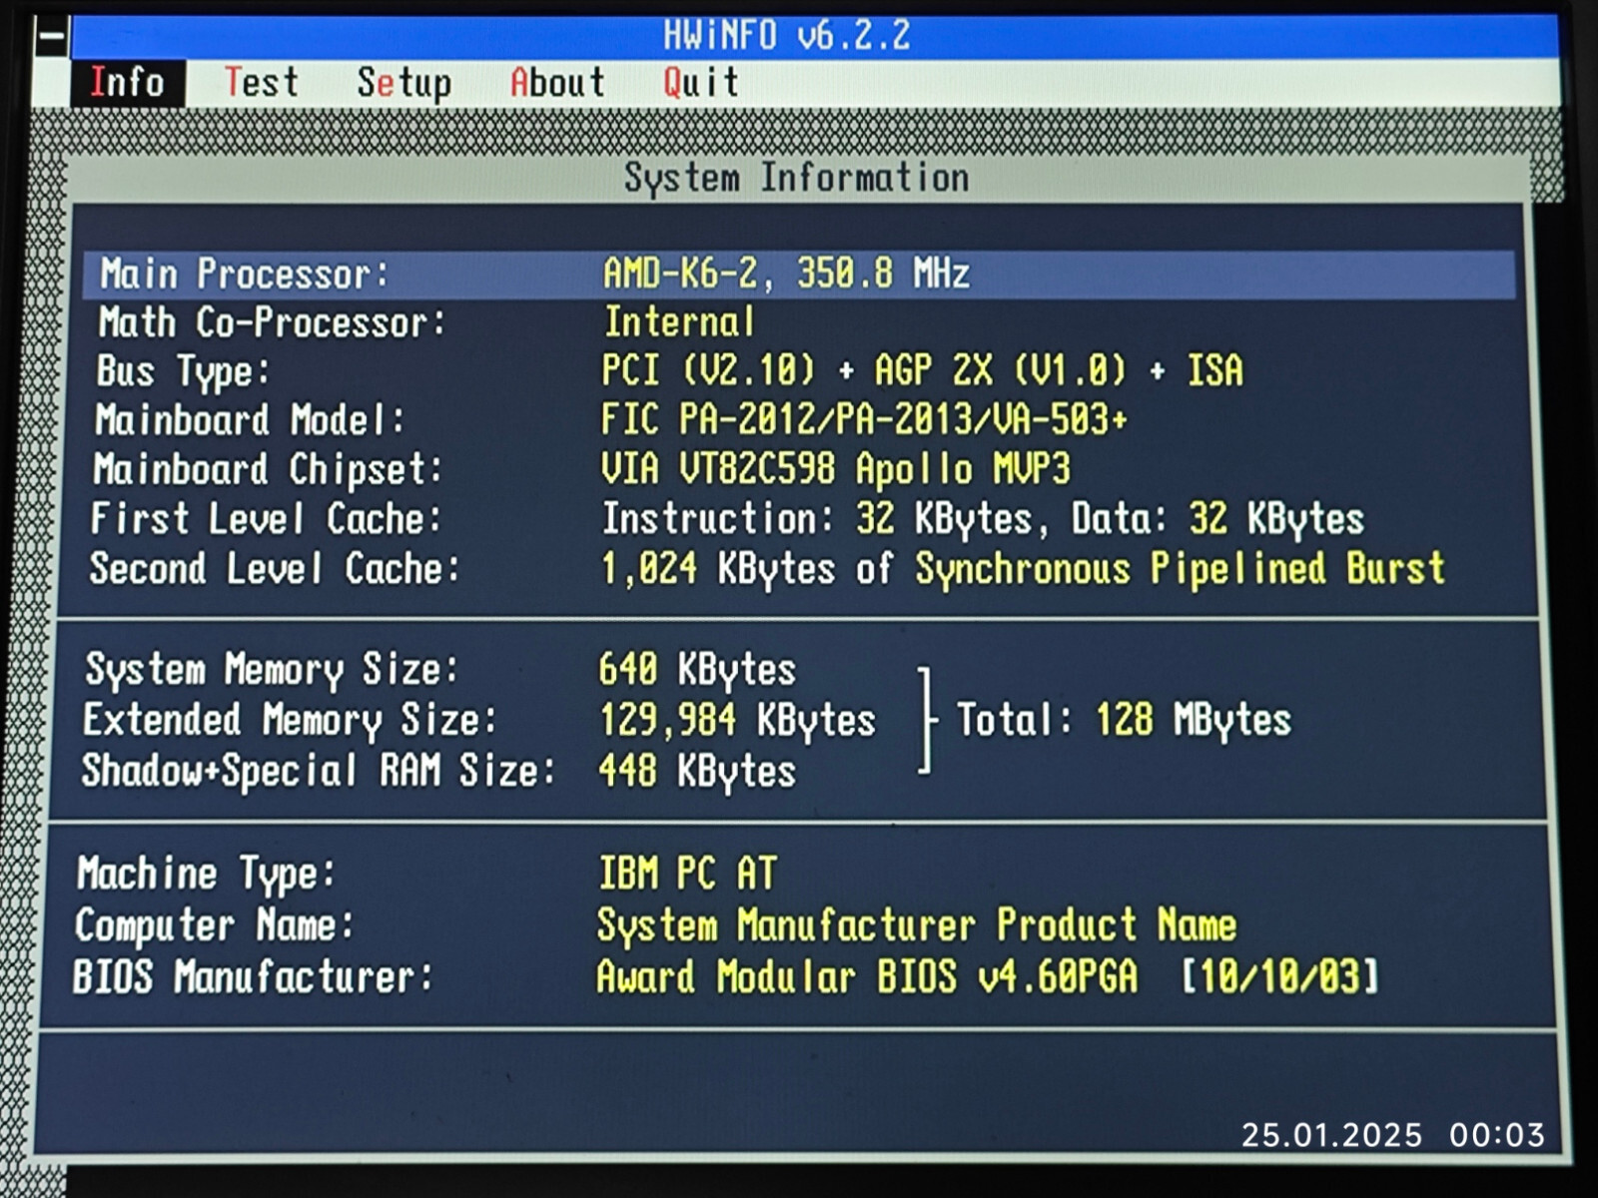Select the System Memory Size label
This screenshot has height=1198, width=1598.
[x=272, y=669]
